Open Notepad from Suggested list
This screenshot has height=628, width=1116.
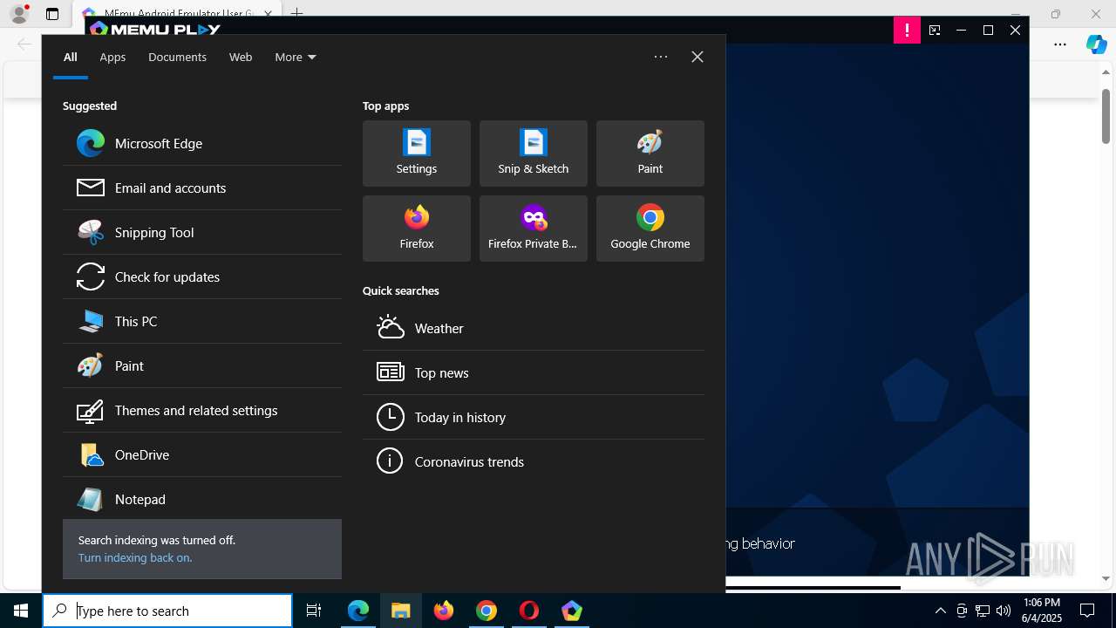click(x=202, y=499)
